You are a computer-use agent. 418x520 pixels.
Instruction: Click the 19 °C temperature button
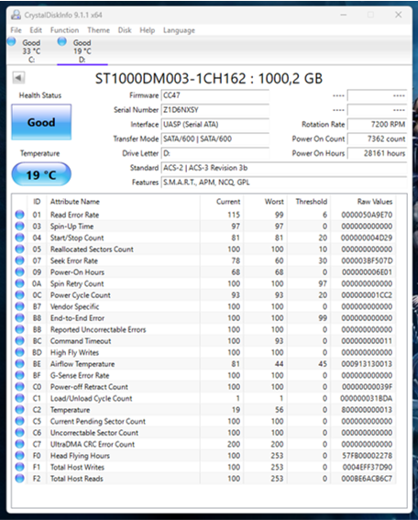(x=41, y=174)
